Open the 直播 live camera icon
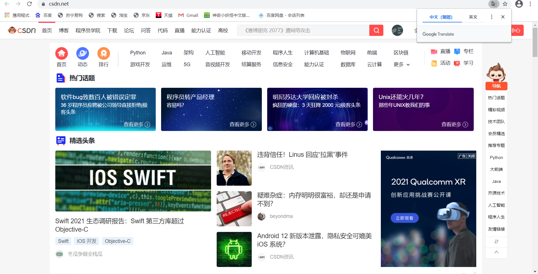The image size is (538, 274). tap(434, 51)
